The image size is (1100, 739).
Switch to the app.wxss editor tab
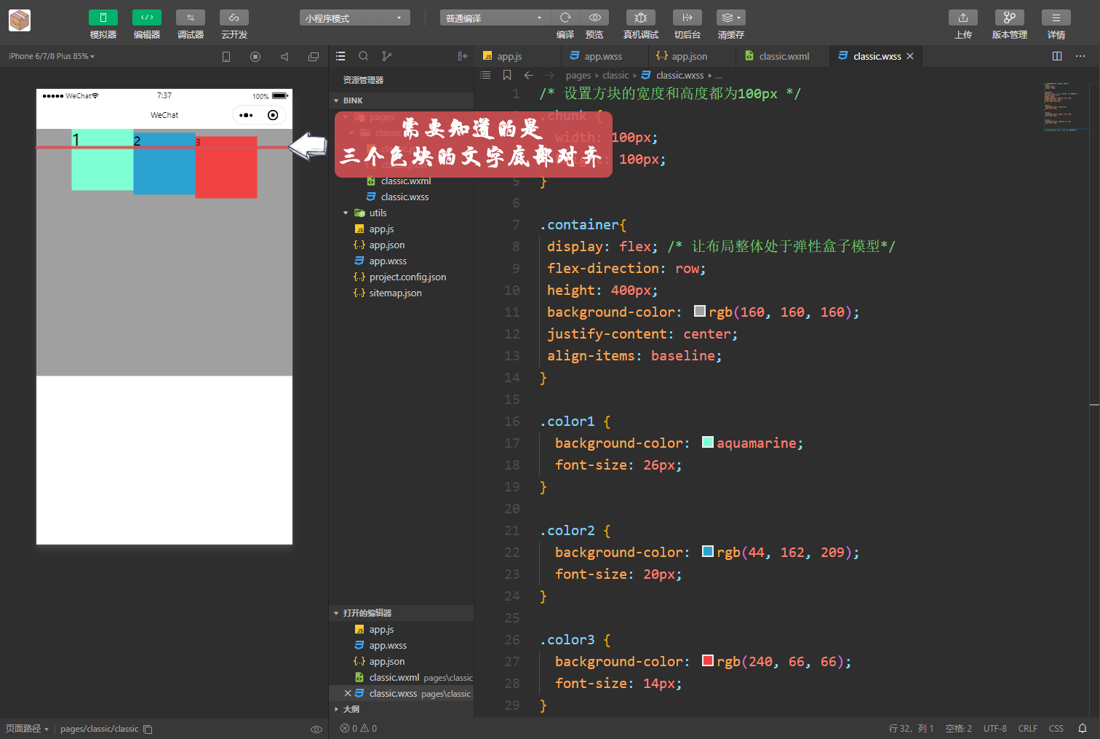(x=605, y=56)
